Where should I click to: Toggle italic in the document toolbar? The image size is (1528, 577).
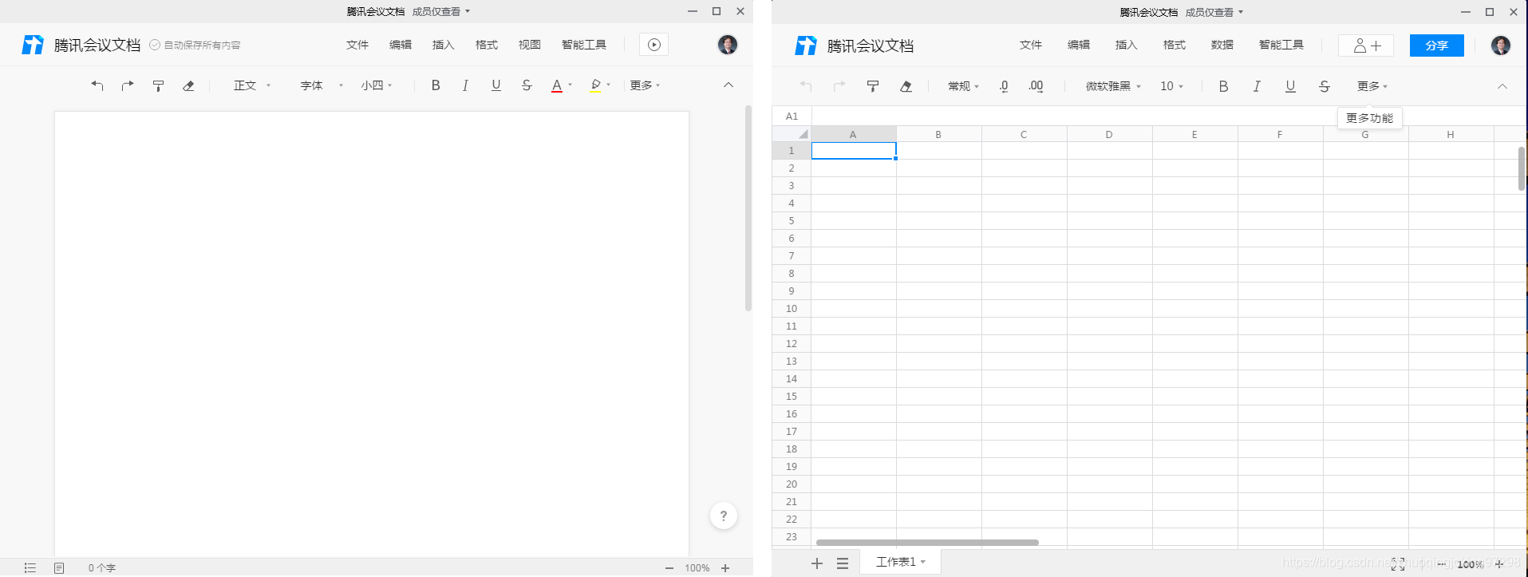pos(465,85)
